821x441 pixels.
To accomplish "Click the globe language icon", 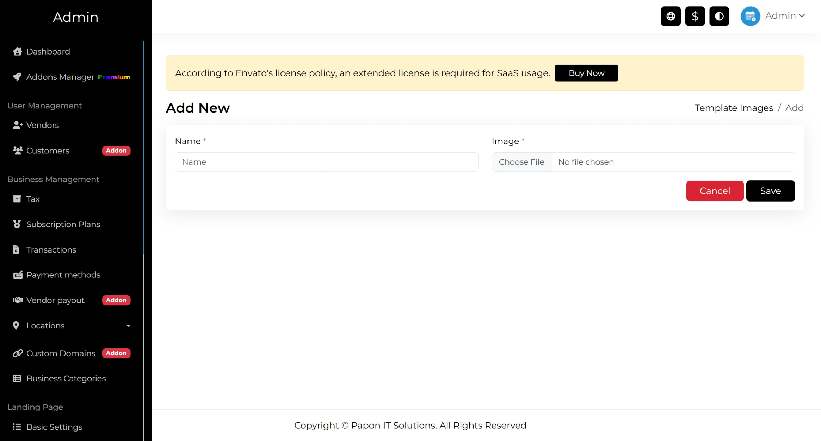I will click(x=671, y=16).
